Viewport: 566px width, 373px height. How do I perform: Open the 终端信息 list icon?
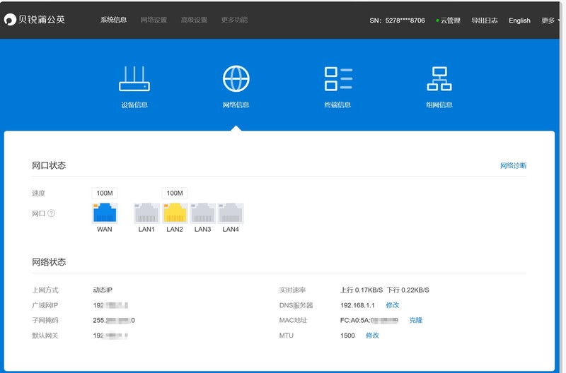click(x=338, y=78)
